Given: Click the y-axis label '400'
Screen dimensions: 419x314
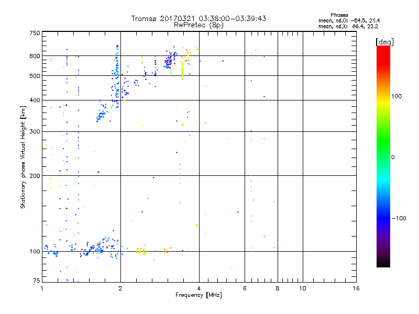Looking at the screenshot, I should tap(35, 100).
